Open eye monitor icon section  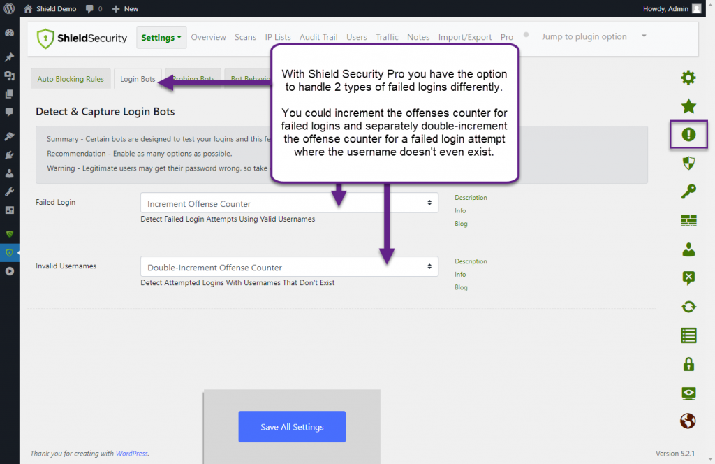[688, 393]
